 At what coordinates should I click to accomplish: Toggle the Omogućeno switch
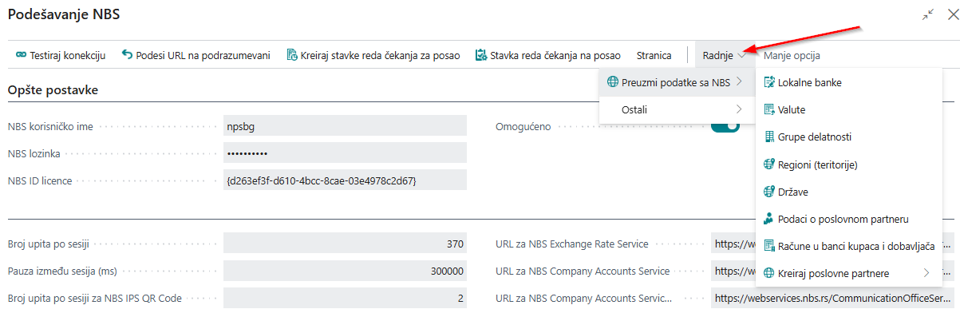click(x=725, y=126)
